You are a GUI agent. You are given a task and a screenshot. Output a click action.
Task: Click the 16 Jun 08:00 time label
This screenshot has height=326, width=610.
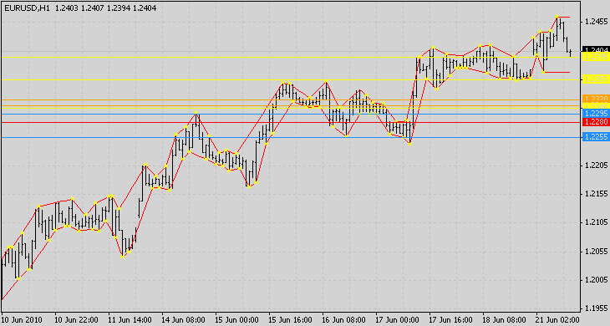(x=344, y=320)
